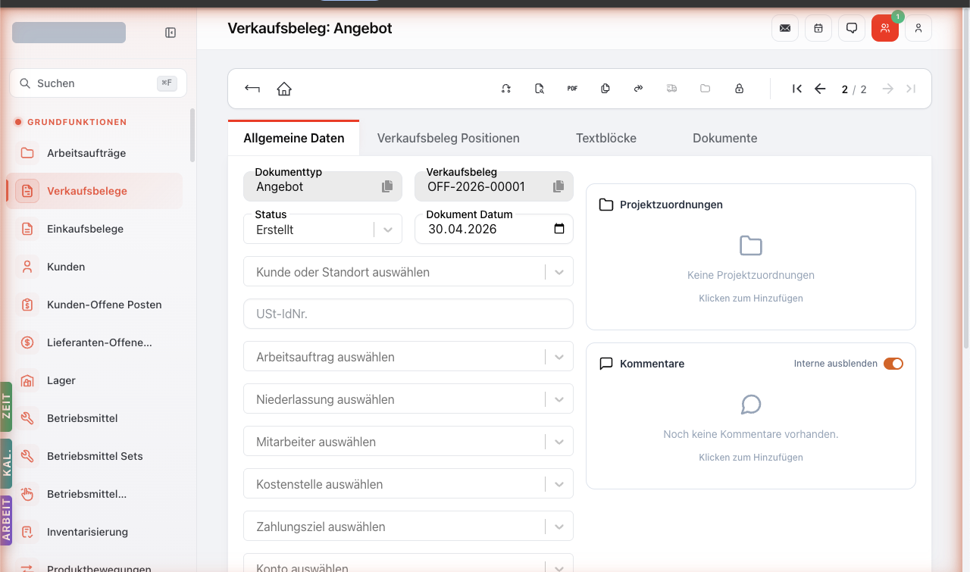The image size is (970, 572).
Task: Click the back arrow in the toolbar
Action: pos(252,89)
